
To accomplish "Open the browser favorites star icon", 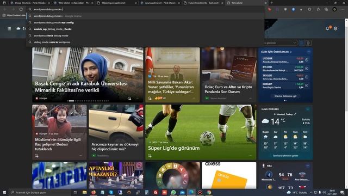I will 318,9.
